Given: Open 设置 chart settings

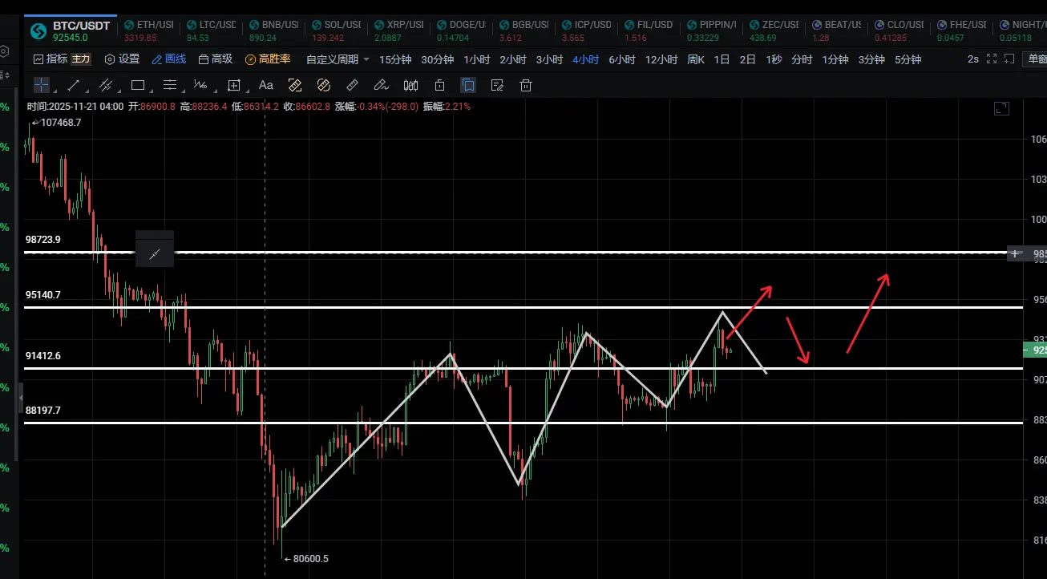Looking at the screenshot, I should click(x=122, y=59).
